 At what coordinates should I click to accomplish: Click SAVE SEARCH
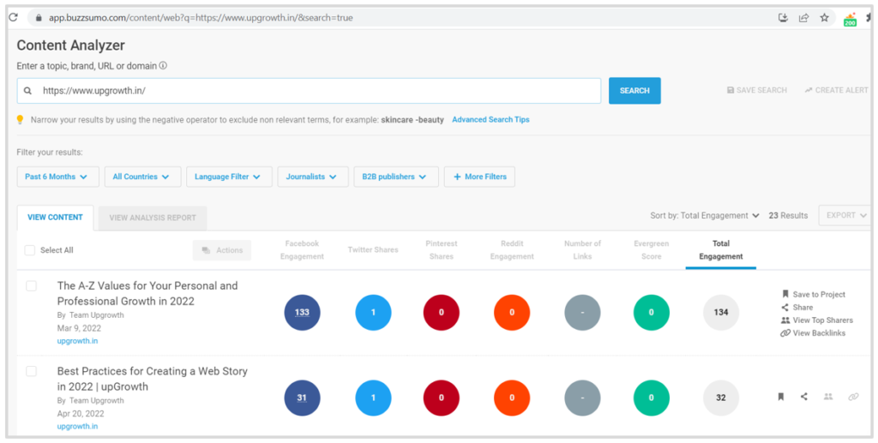(x=756, y=90)
